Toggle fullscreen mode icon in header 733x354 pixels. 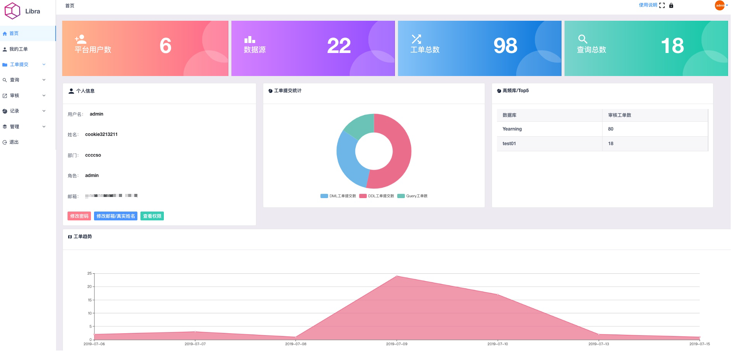[662, 5]
